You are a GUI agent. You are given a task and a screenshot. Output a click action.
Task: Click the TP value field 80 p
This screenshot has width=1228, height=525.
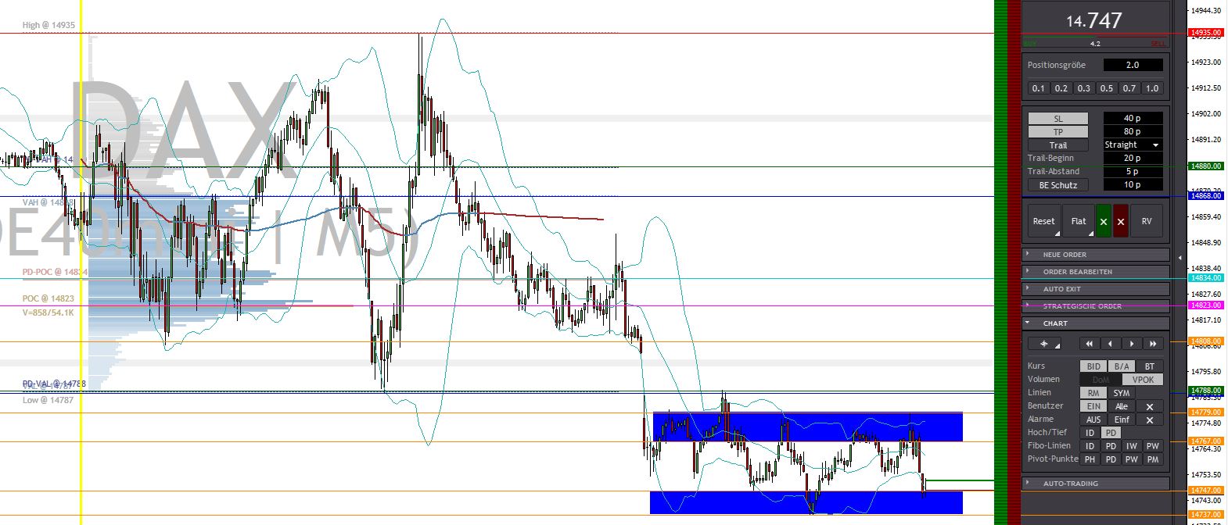pos(1133,132)
